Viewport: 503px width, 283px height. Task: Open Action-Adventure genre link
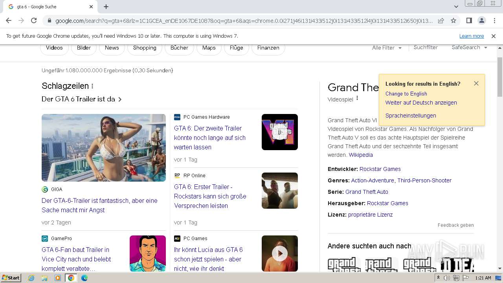point(373,180)
